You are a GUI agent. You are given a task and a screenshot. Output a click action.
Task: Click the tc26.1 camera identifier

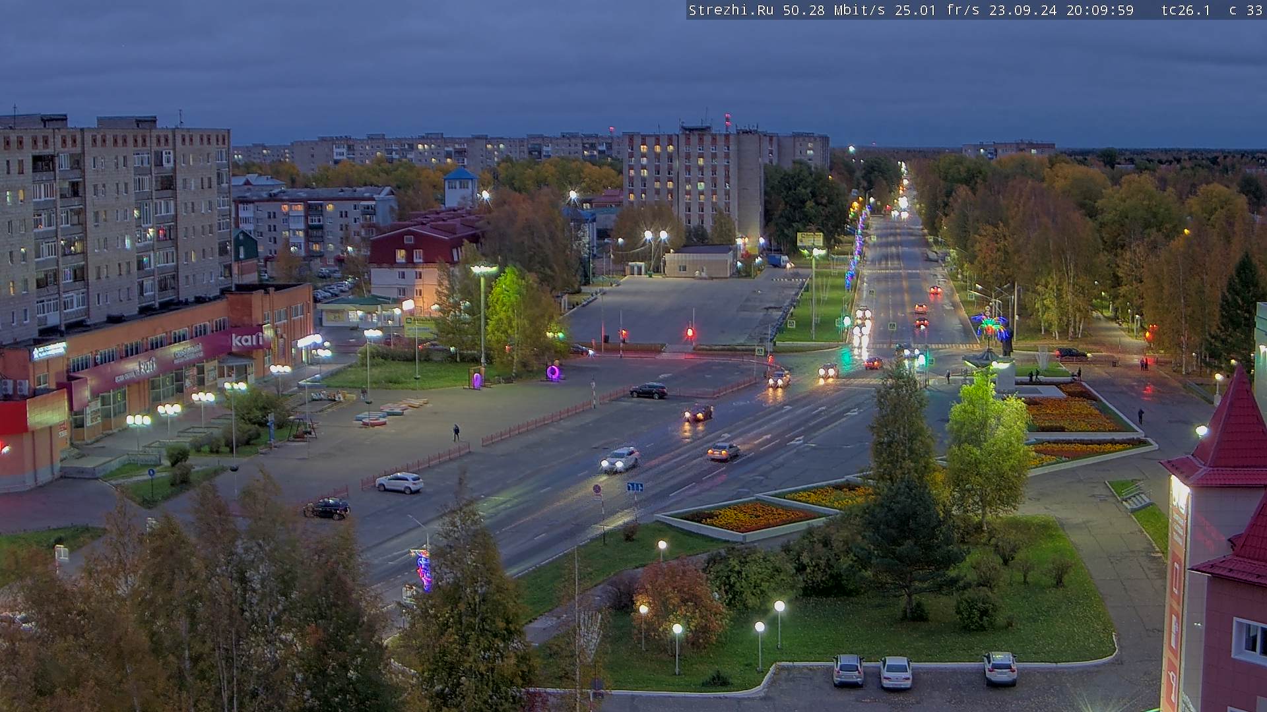1186,10
